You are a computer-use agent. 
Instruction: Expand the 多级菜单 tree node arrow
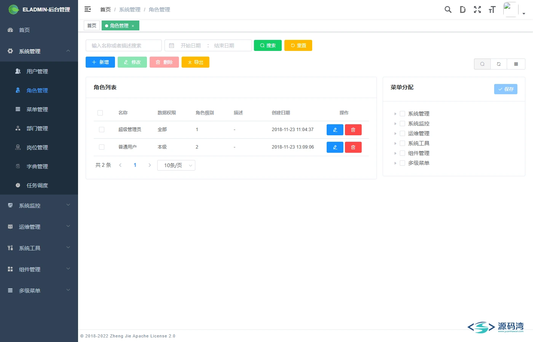tap(395, 163)
